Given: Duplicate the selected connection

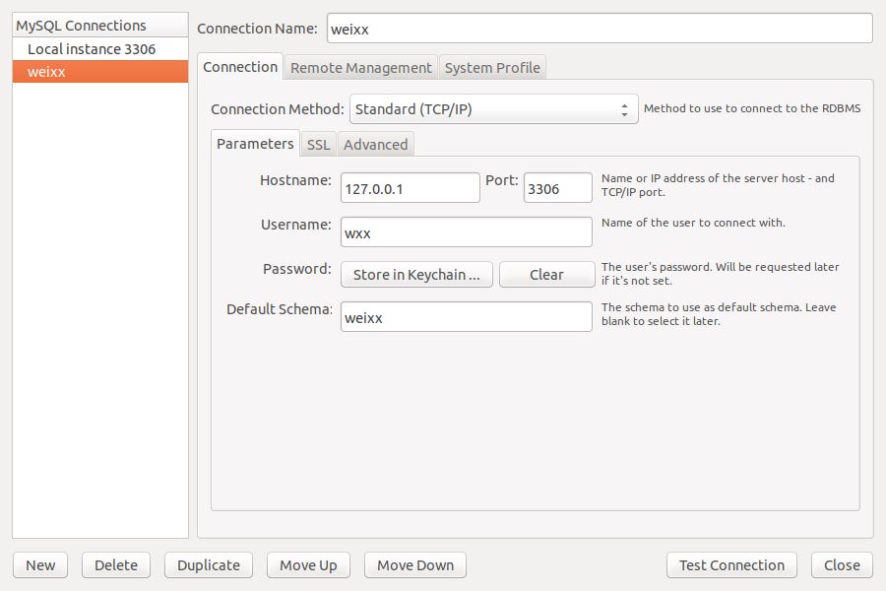Looking at the screenshot, I should [x=208, y=565].
